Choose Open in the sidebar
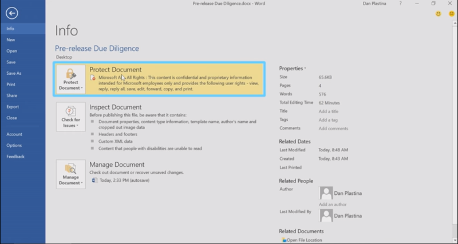This screenshot has width=458, height=244. pos(23,51)
